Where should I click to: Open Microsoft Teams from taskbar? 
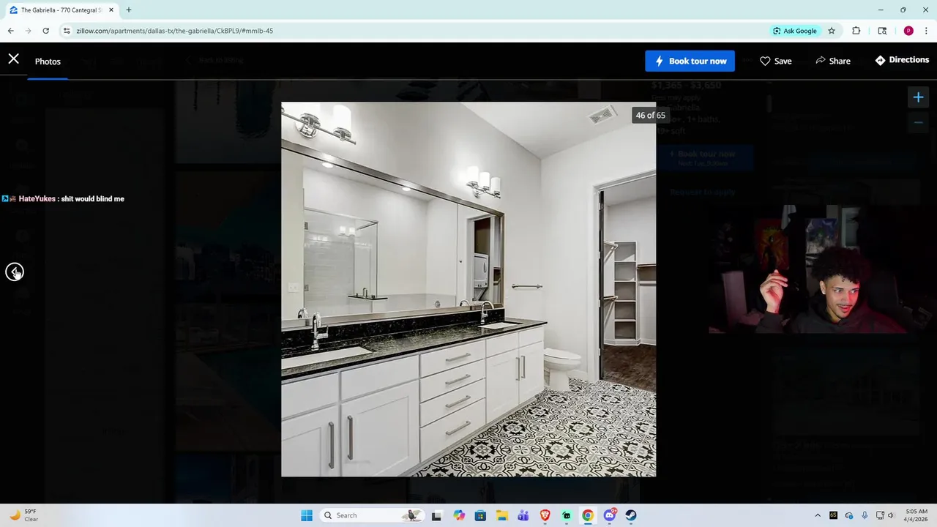pyautogui.click(x=523, y=515)
